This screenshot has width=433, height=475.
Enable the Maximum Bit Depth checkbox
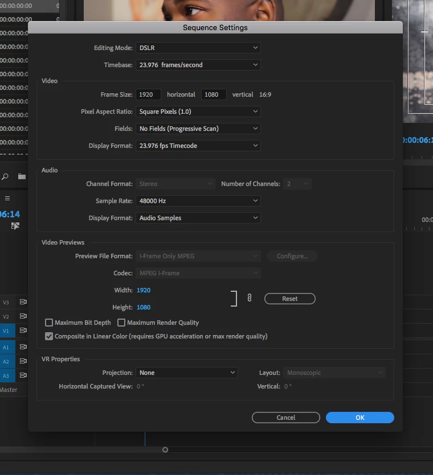49,323
